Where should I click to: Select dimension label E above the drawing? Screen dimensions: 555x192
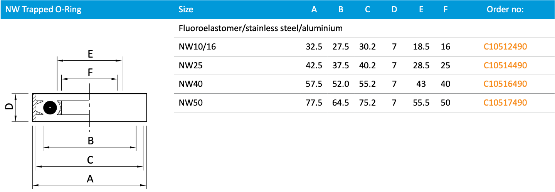[x=90, y=54]
